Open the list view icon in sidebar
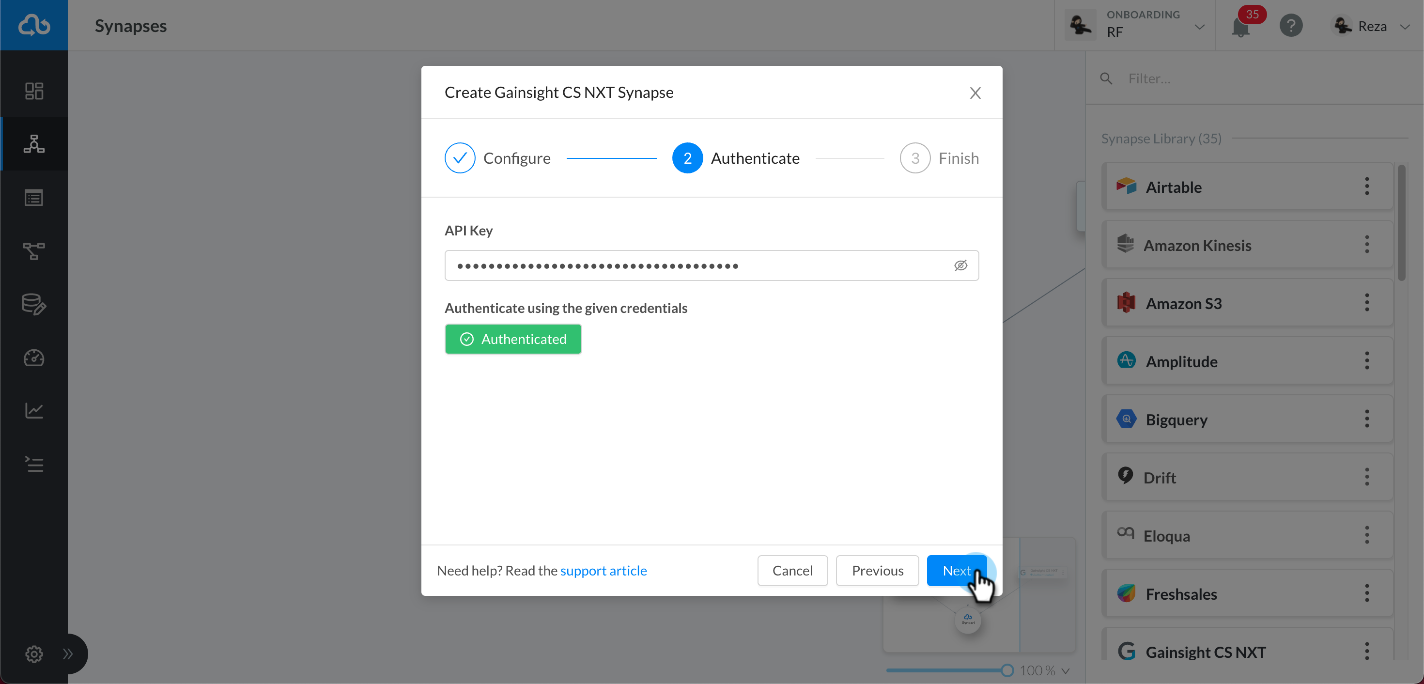Image resolution: width=1424 pixels, height=684 pixels. (x=34, y=198)
